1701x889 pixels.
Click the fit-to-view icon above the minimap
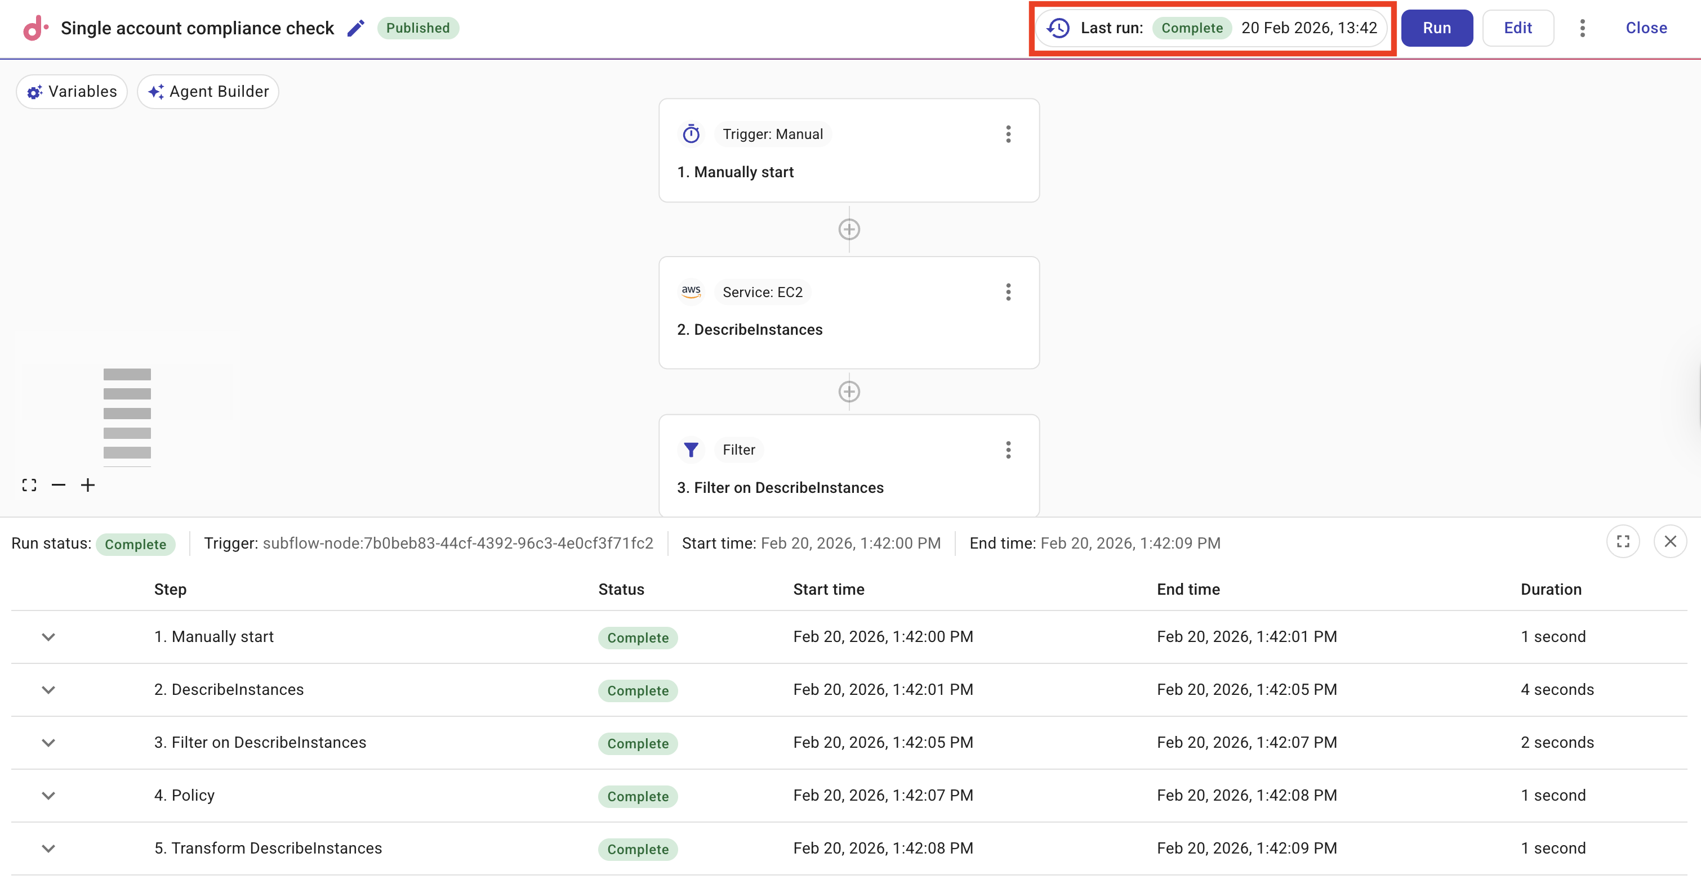[x=29, y=484]
